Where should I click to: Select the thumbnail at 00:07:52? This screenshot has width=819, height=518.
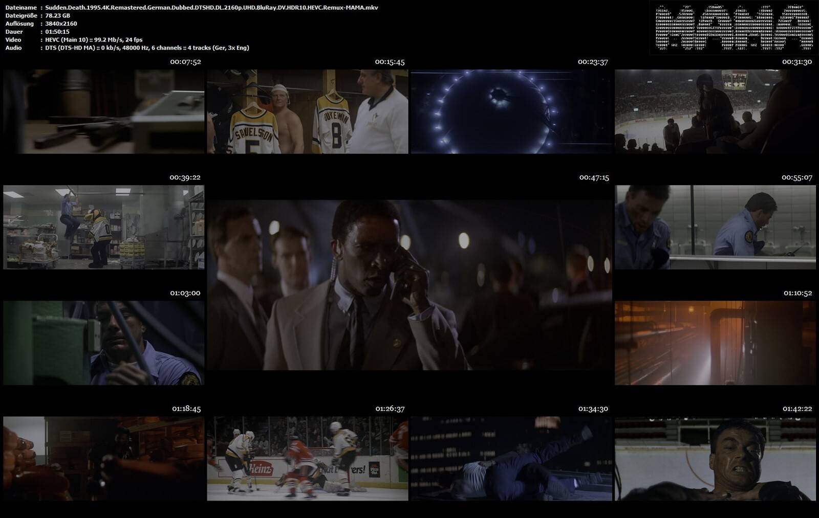[x=103, y=111]
